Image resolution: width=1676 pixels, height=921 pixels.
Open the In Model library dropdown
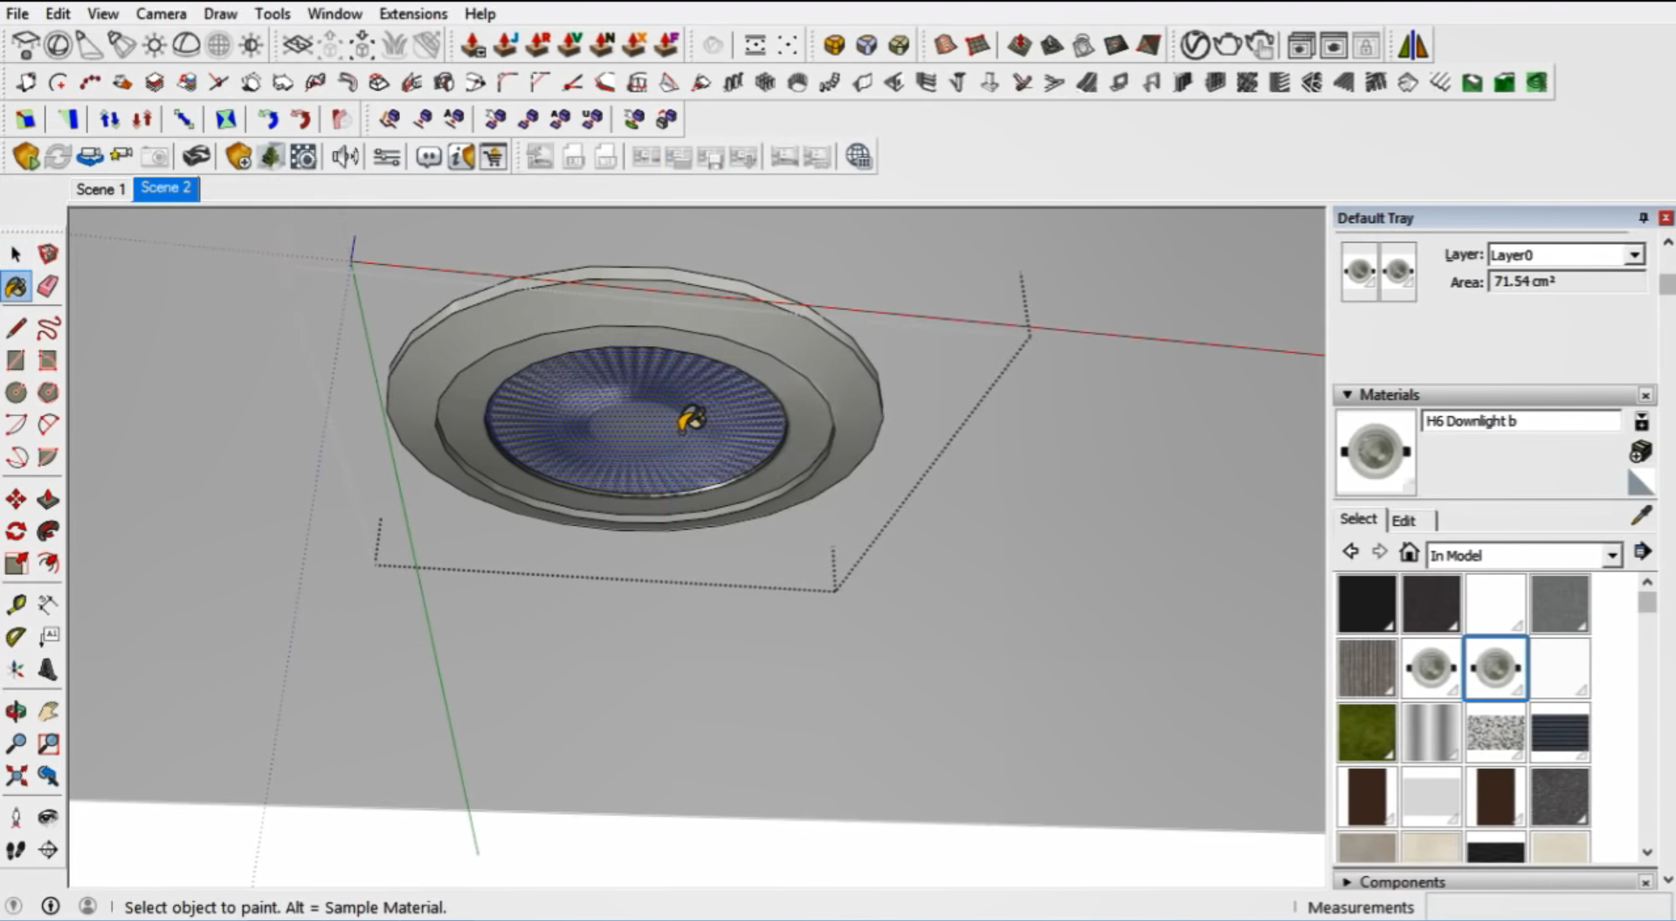1612,556
